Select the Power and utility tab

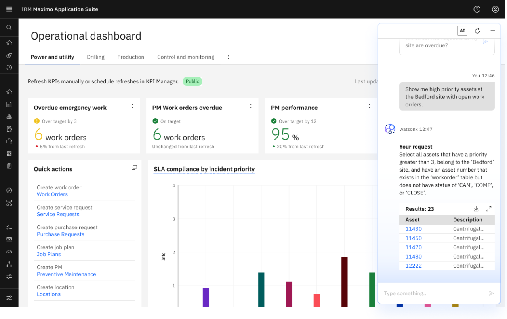(52, 57)
